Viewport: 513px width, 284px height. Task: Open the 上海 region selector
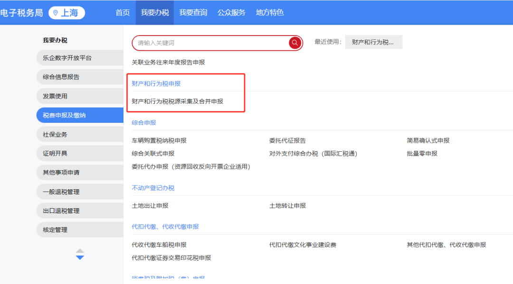[x=67, y=13]
